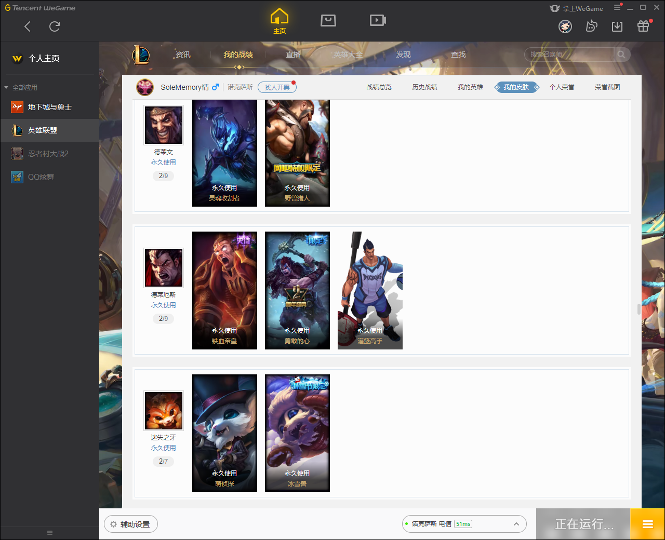Screen dimensions: 665x540
Task: Open the user avatar icon in header
Action: (x=565, y=26)
